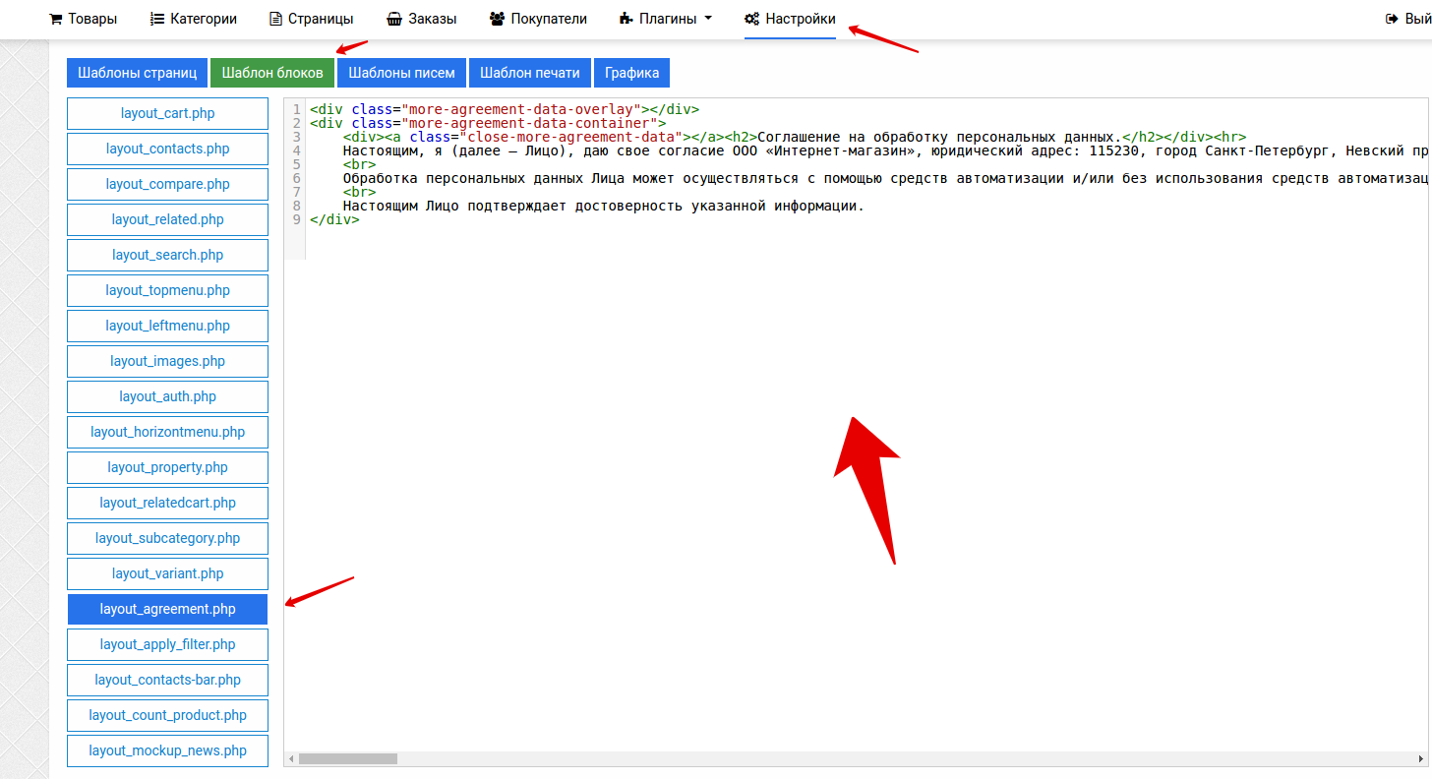This screenshot has height=779, width=1432.
Task: Click the Плагины puzzle icon
Action: pyautogui.click(x=626, y=19)
